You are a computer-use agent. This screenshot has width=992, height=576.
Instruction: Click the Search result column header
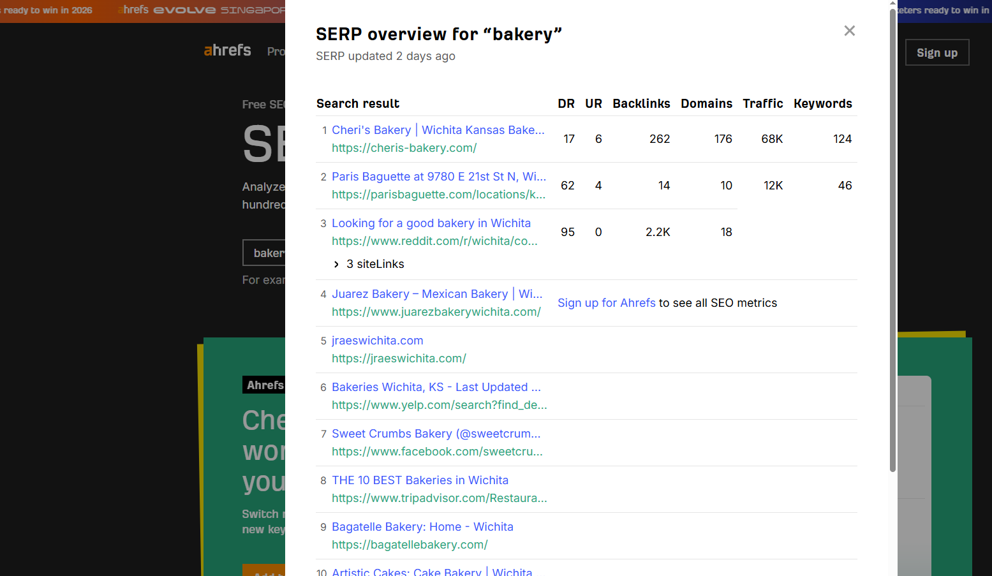[358, 103]
